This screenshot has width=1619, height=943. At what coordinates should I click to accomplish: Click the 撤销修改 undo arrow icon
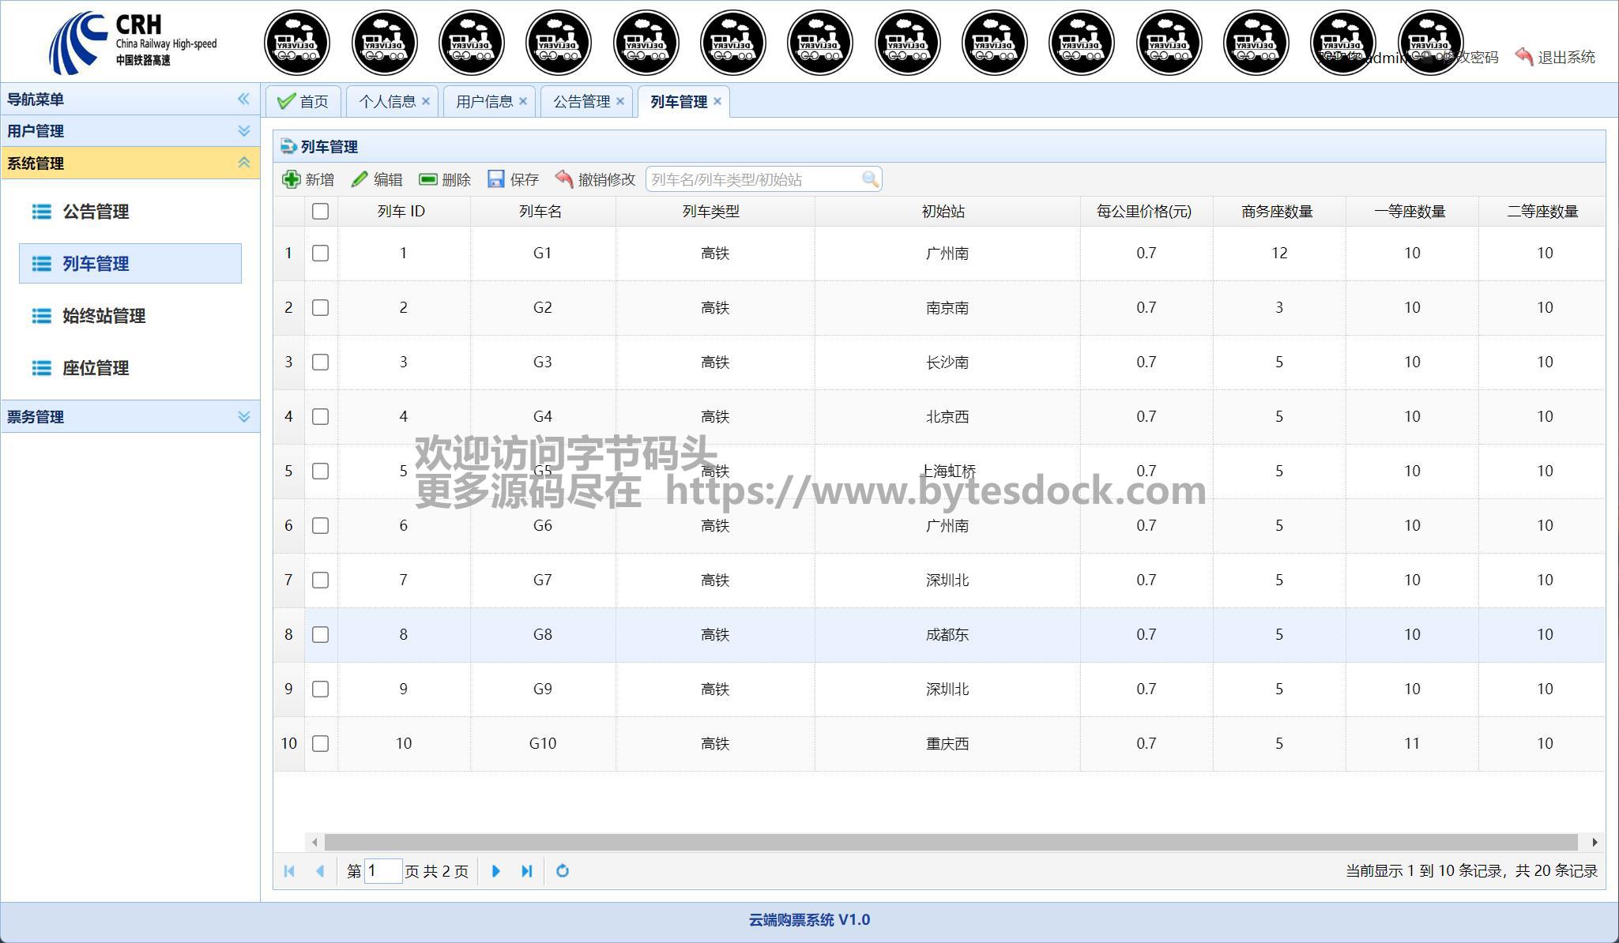point(564,179)
